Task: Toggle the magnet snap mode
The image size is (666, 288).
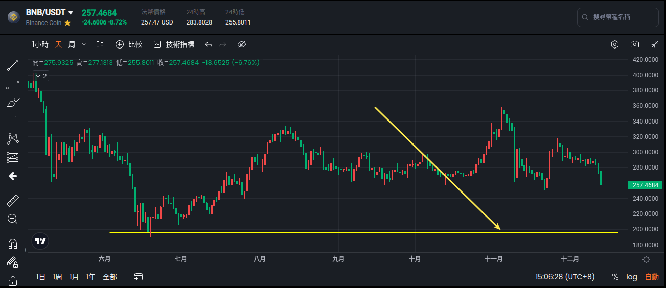Action: [13, 244]
